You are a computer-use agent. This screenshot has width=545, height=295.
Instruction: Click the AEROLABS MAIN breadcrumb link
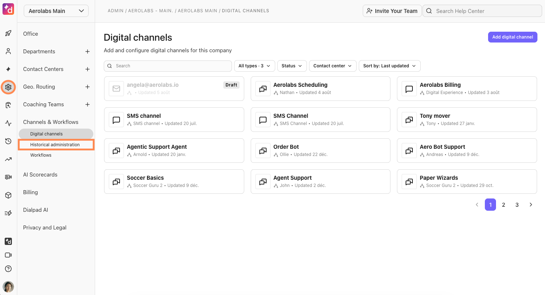[x=197, y=11]
